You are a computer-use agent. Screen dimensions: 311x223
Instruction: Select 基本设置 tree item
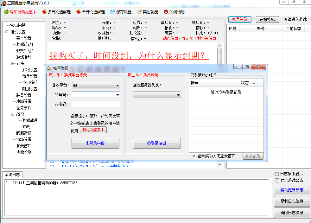click(x=24, y=38)
